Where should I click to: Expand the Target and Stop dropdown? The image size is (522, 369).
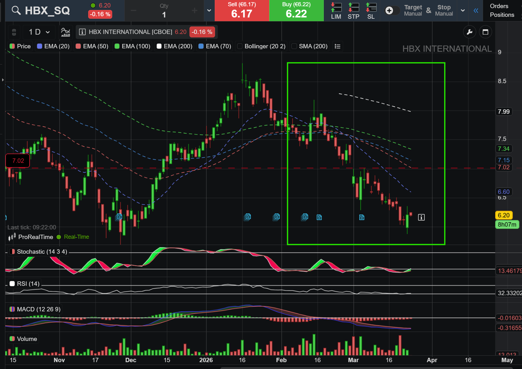(x=463, y=11)
